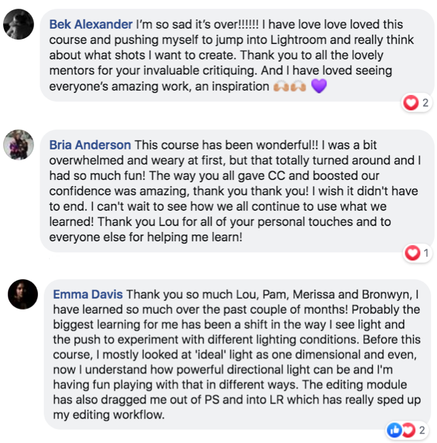The image size is (437, 443).
Task: Click heart reaction icon on Bek's comment
Action: coord(411,103)
